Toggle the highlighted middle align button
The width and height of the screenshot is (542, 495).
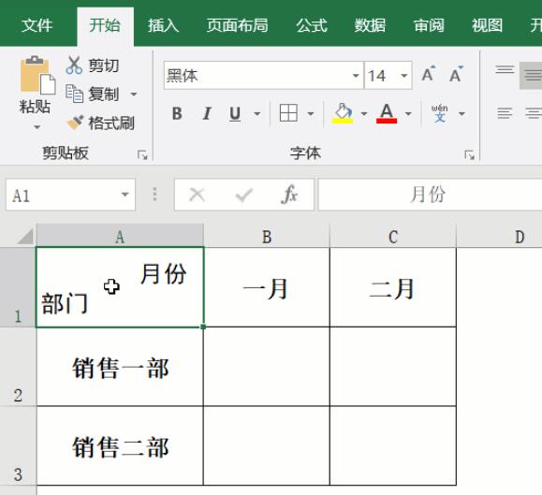pyautogui.click(x=531, y=75)
